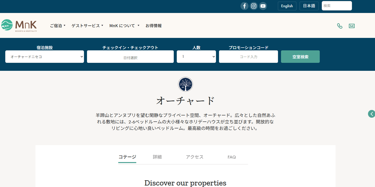
Task: Expand the MnK について menu
Action: (124, 26)
